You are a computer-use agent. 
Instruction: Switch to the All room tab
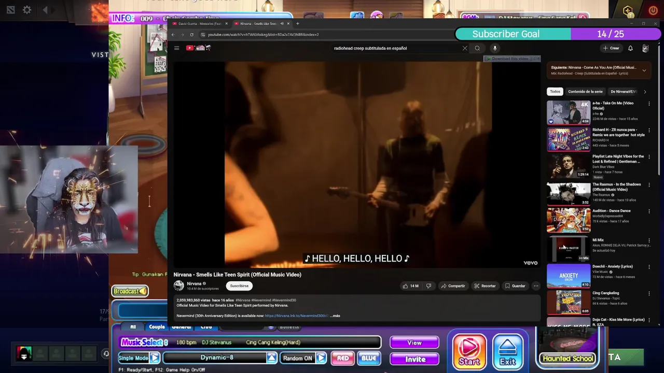(133, 327)
